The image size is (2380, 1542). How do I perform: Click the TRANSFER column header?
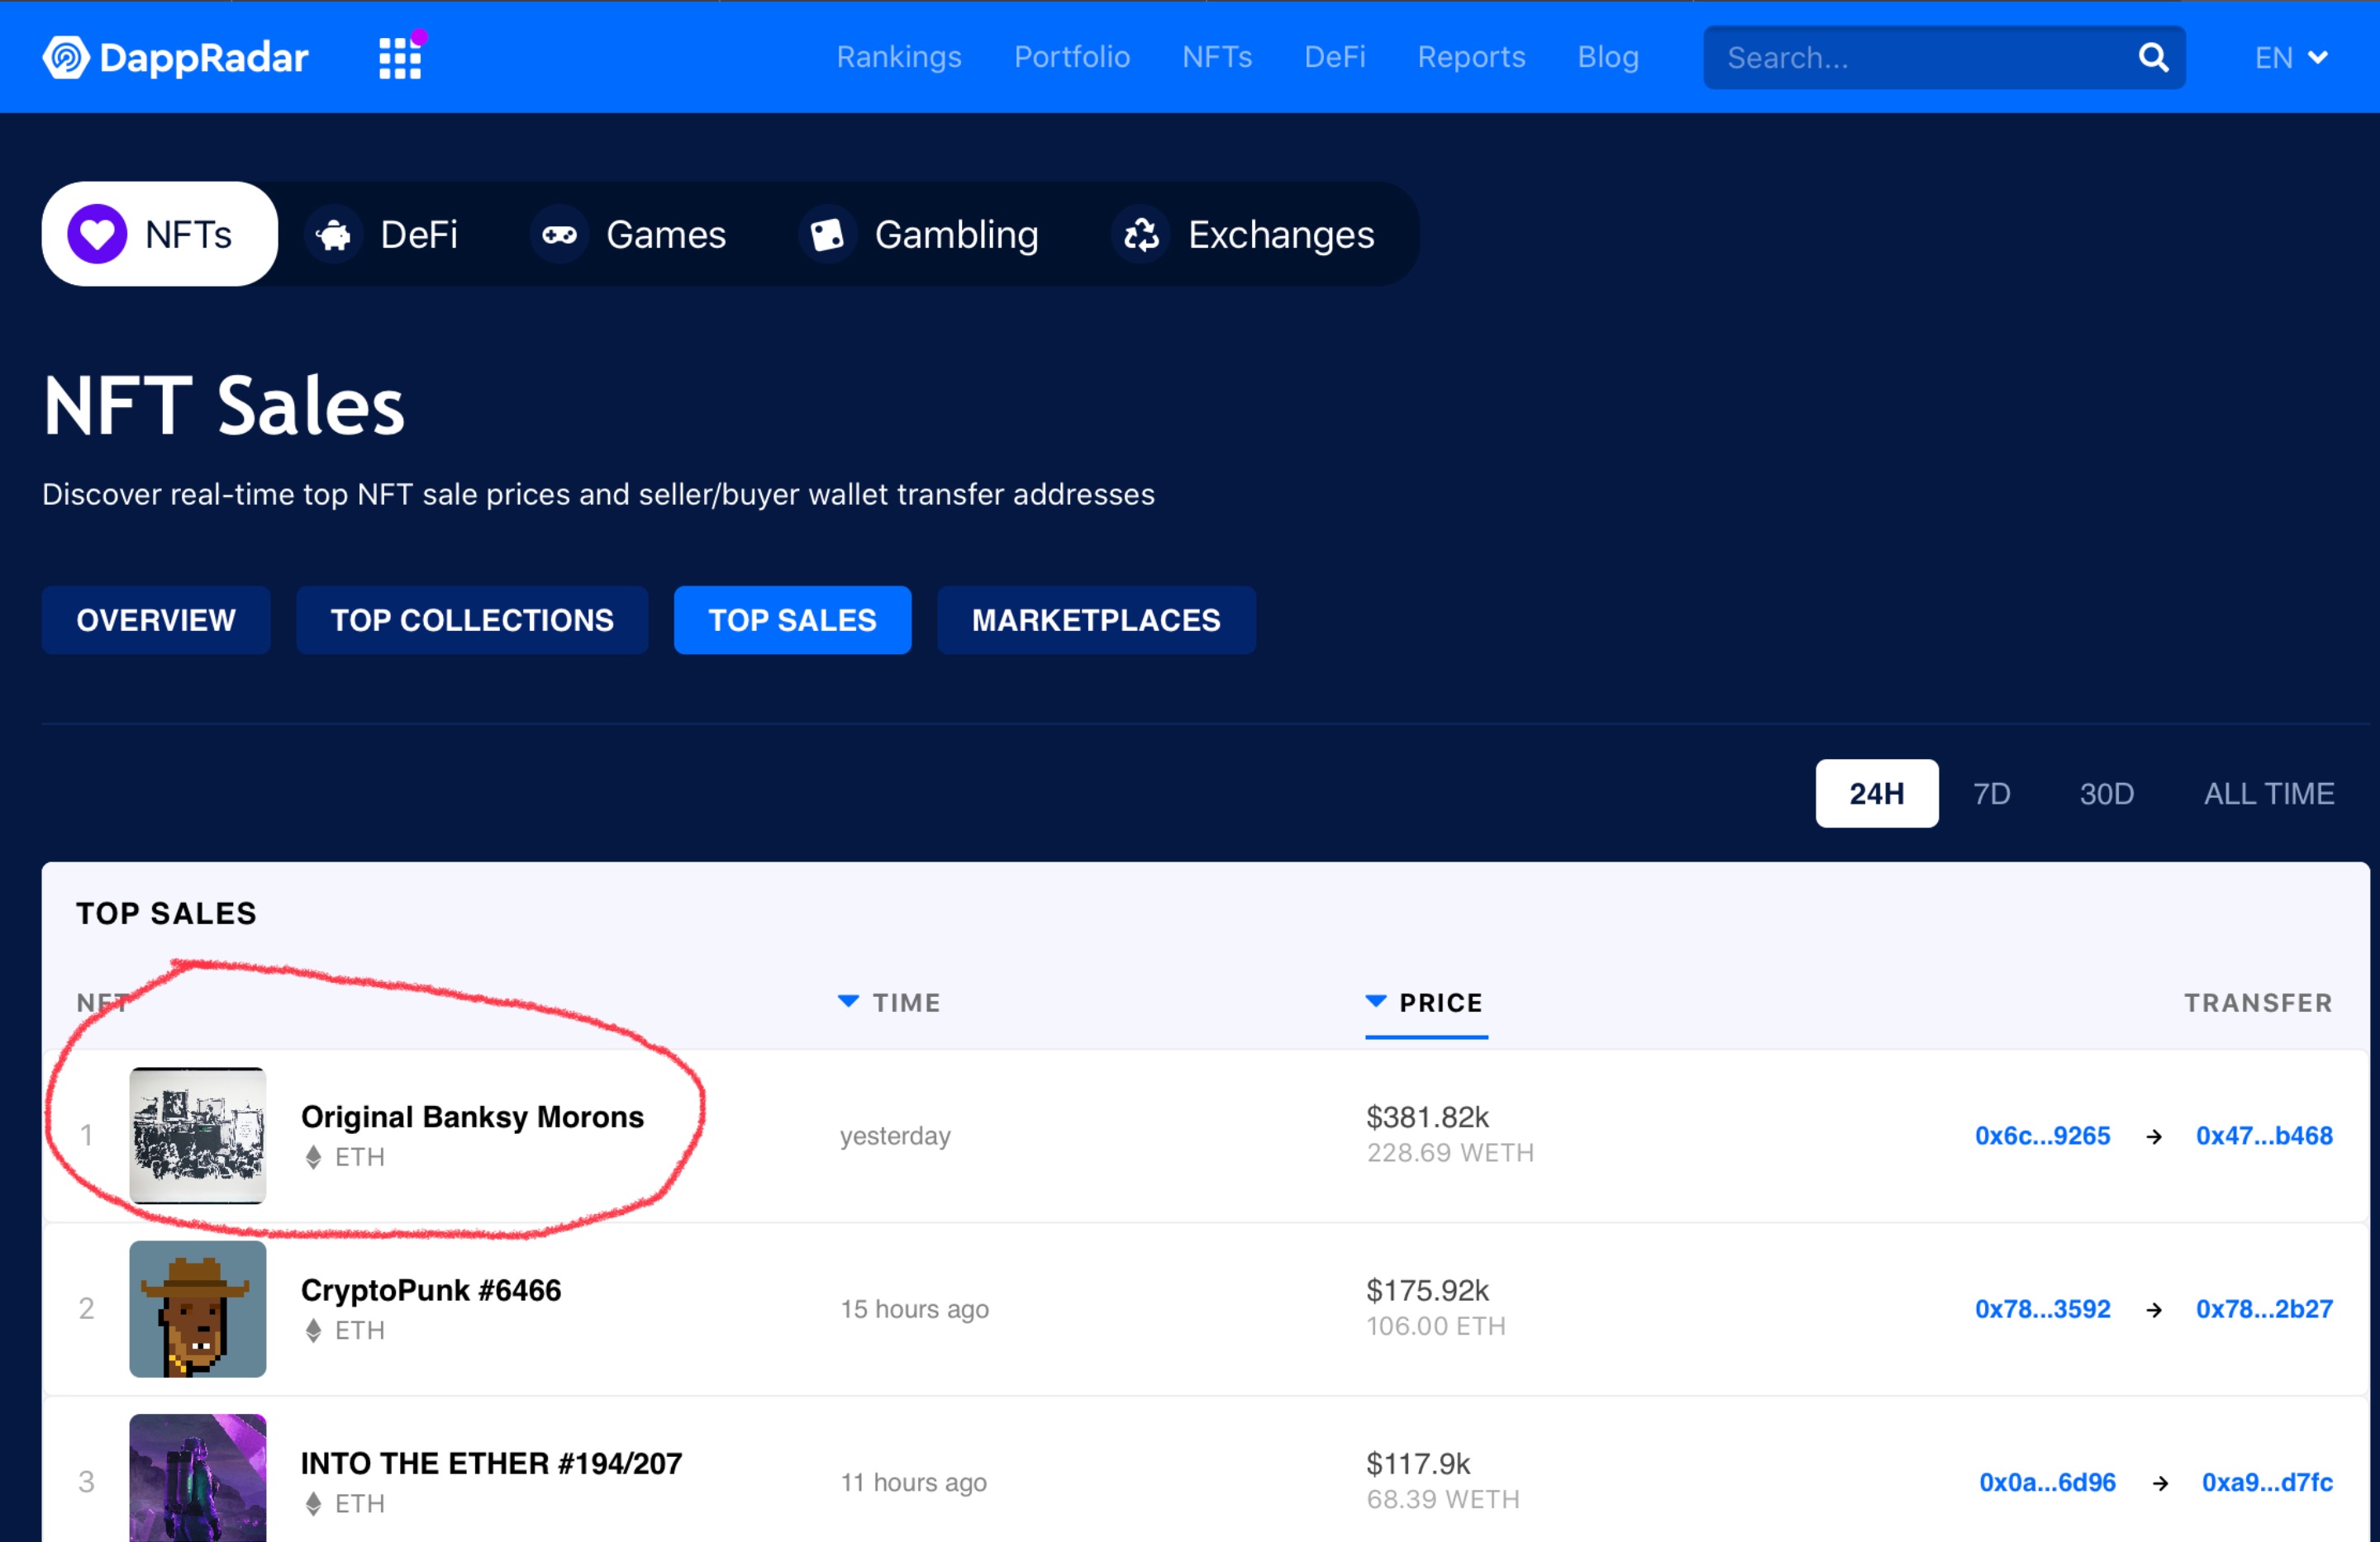pos(2258,1003)
